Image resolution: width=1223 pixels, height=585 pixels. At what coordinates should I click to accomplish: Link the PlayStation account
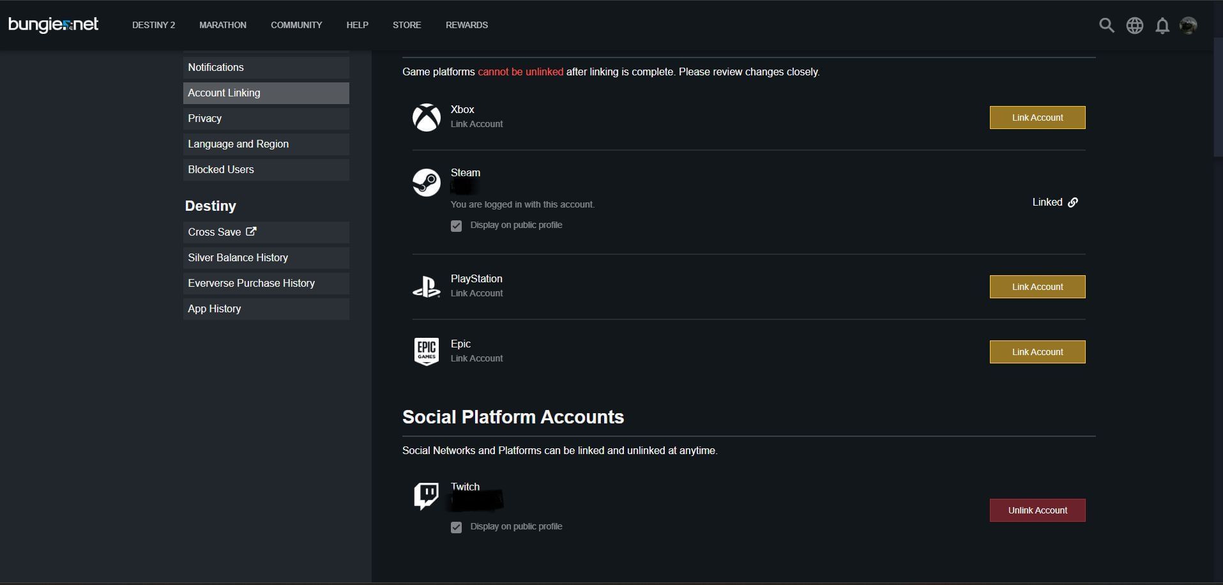pyautogui.click(x=1038, y=287)
